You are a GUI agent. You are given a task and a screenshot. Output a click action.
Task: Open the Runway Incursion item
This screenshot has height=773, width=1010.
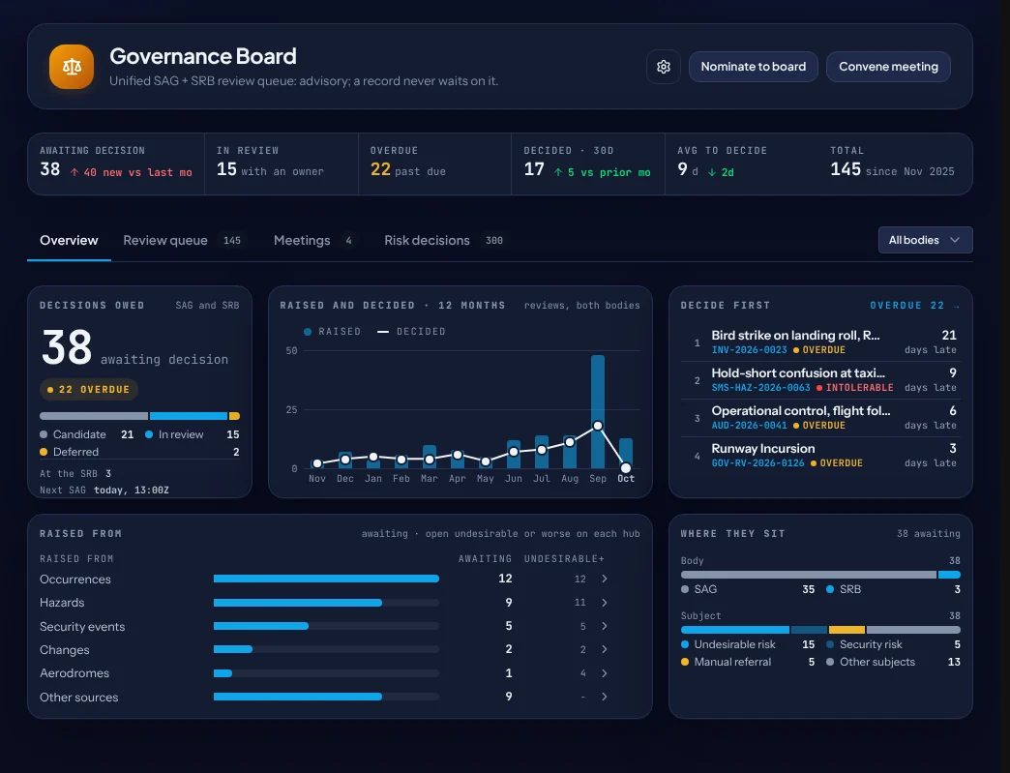coord(820,456)
